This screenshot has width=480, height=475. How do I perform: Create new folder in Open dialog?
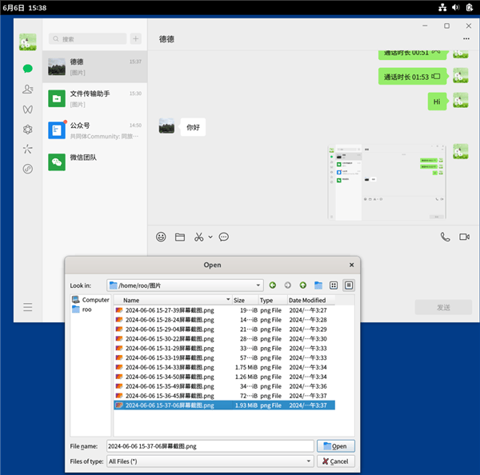[318, 285]
